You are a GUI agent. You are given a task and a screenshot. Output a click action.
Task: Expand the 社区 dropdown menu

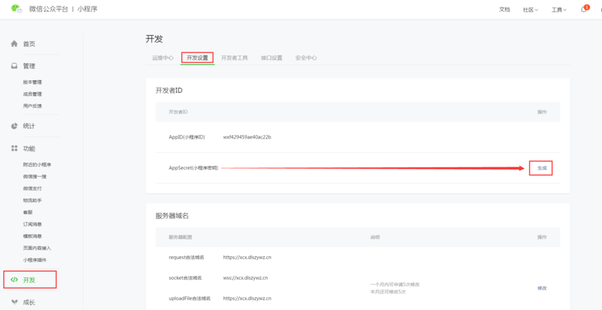[530, 10]
